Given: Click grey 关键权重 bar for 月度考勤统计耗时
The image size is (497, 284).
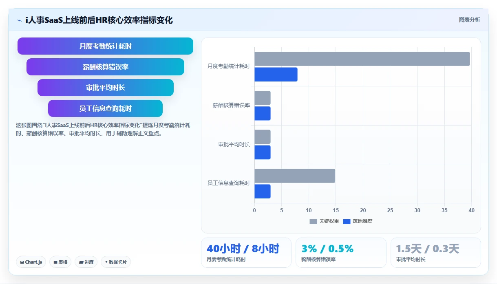Looking at the screenshot, I should pyautogui.click(x=362, y=59).
